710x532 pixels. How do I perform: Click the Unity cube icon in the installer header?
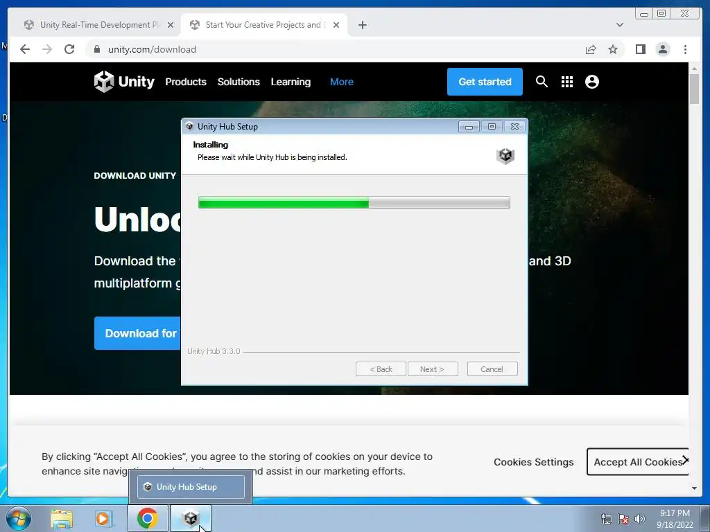505,156
